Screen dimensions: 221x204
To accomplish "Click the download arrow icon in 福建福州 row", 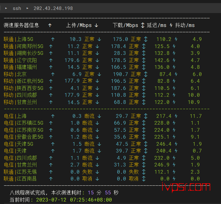I will pos(97,67).
